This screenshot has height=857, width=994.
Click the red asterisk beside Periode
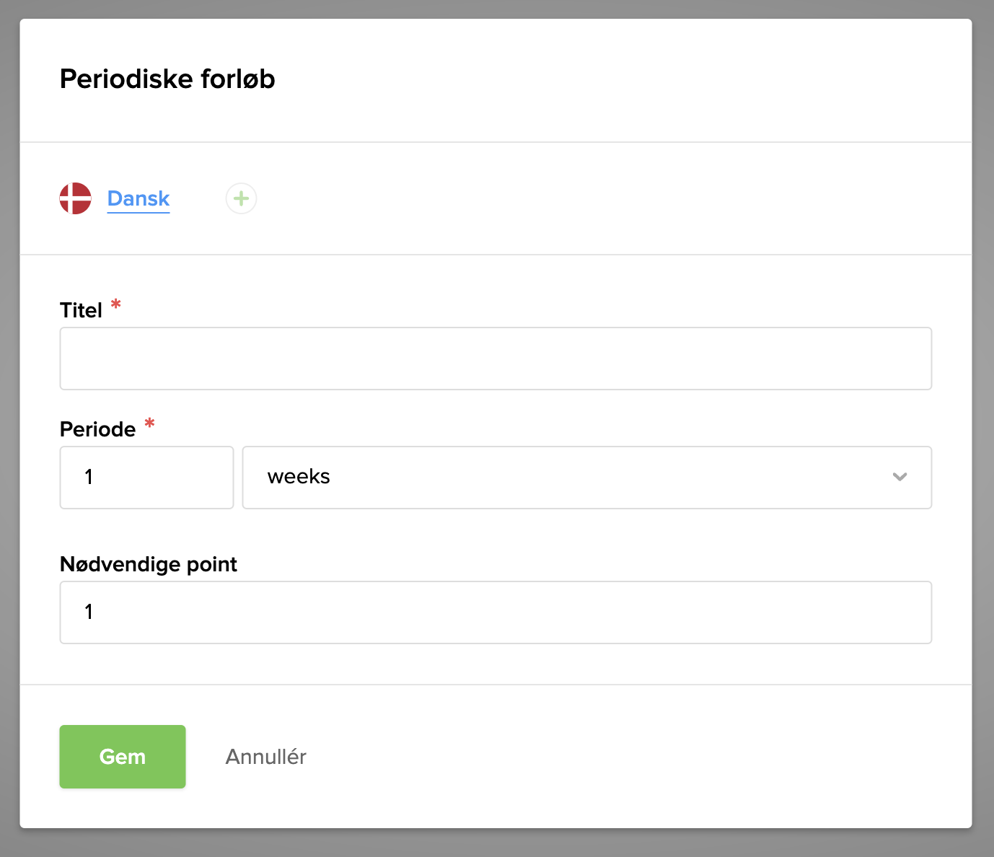click(x=149, y=423)
